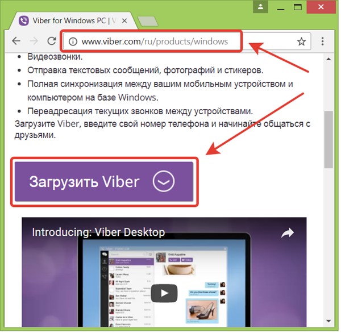341x333 pixels.
Task: Click the browser back arrow
Action: pyautogui.click(x=16, y=41)
